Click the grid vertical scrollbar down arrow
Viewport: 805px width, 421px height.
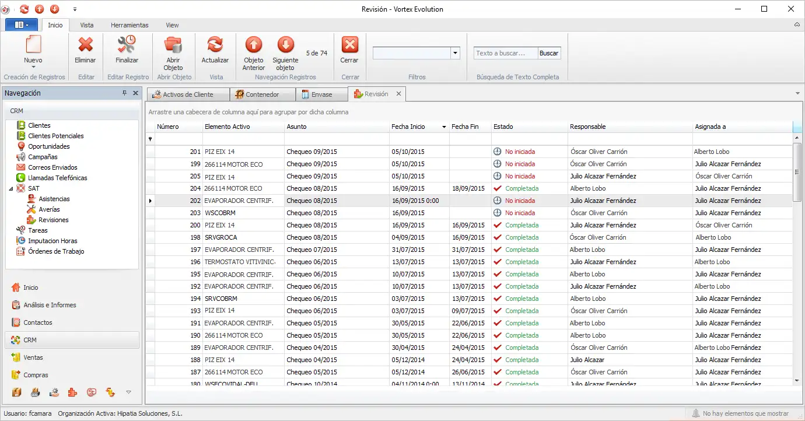[797, 380]
